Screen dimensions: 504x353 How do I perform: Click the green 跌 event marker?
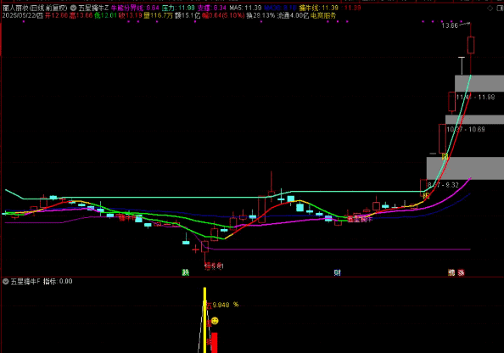click(186, 272)
